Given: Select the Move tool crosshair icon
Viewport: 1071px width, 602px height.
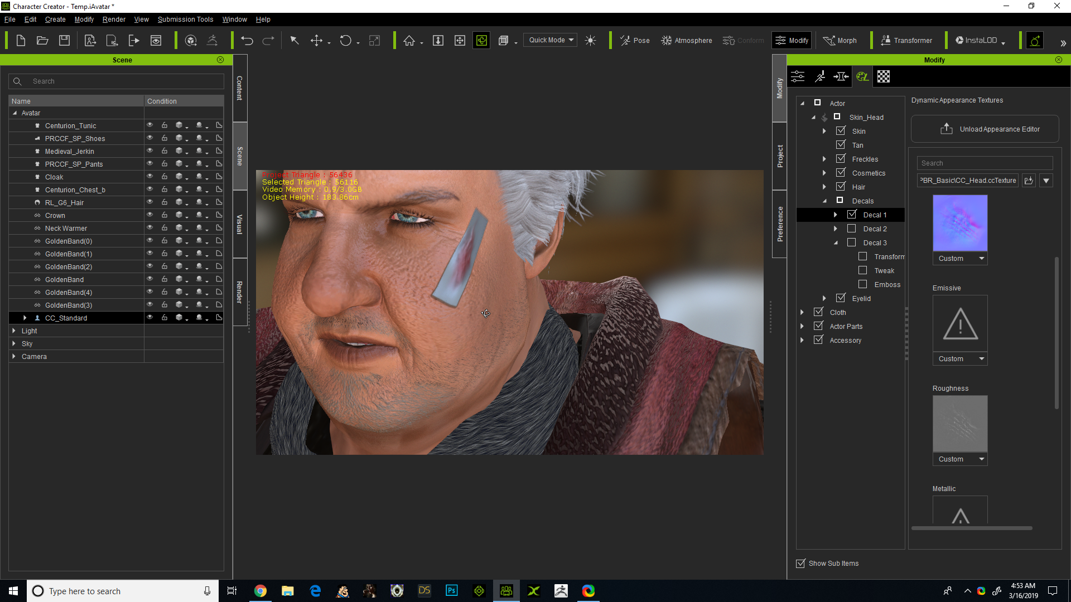Looking at the screenshot, I should coord(316,41).
